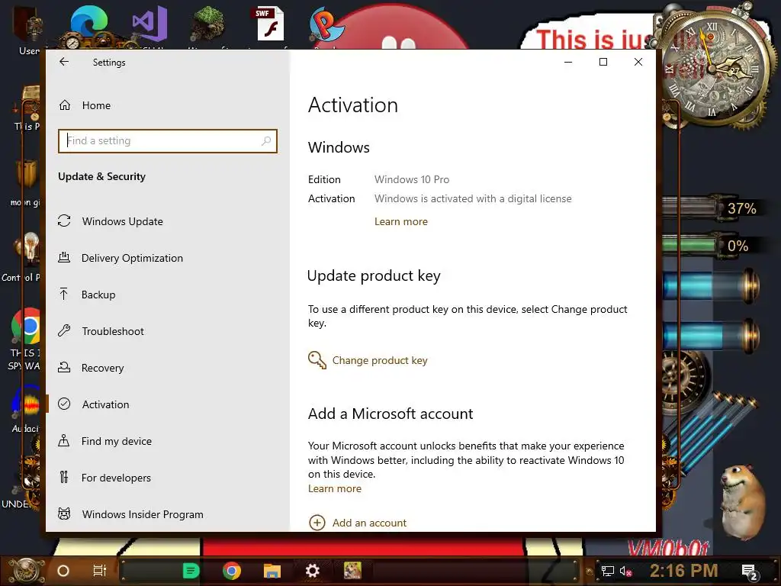Click the hamster desktop gadget
The height and width of the screenshot is (586, 781).
[x=743, y=504]
